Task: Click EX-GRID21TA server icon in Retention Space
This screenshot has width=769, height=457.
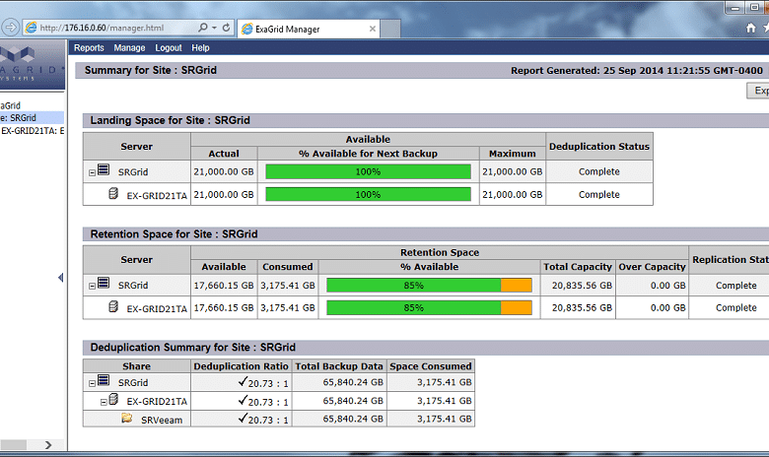Action: (113, 306)
